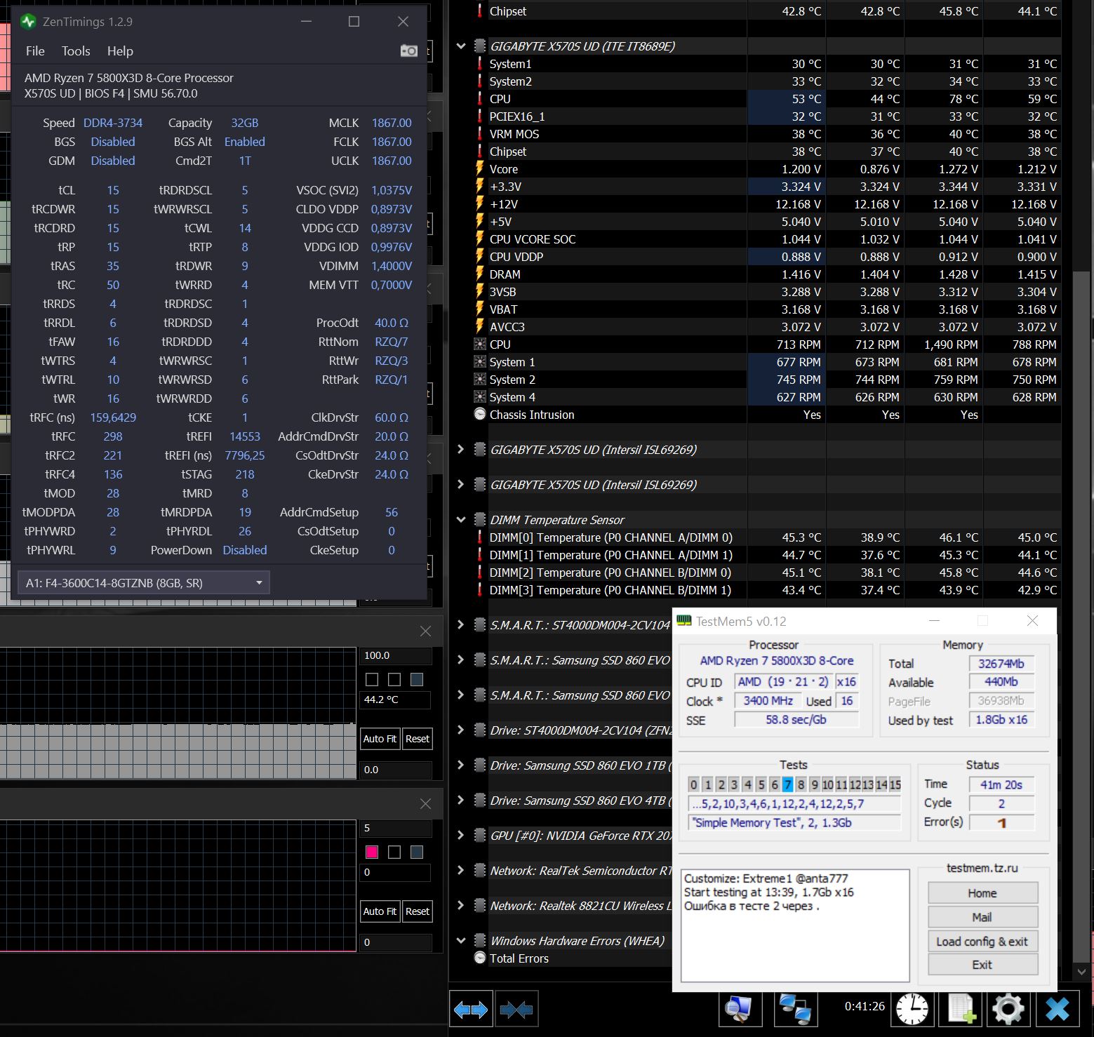The height and width of the screenshot is (1037, 1094).
Task: Collapse the DIMM Temperature Sensor group
Action: tap(461, 520)
